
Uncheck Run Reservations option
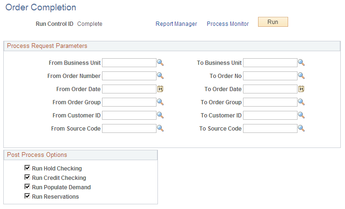coord(27,196)
